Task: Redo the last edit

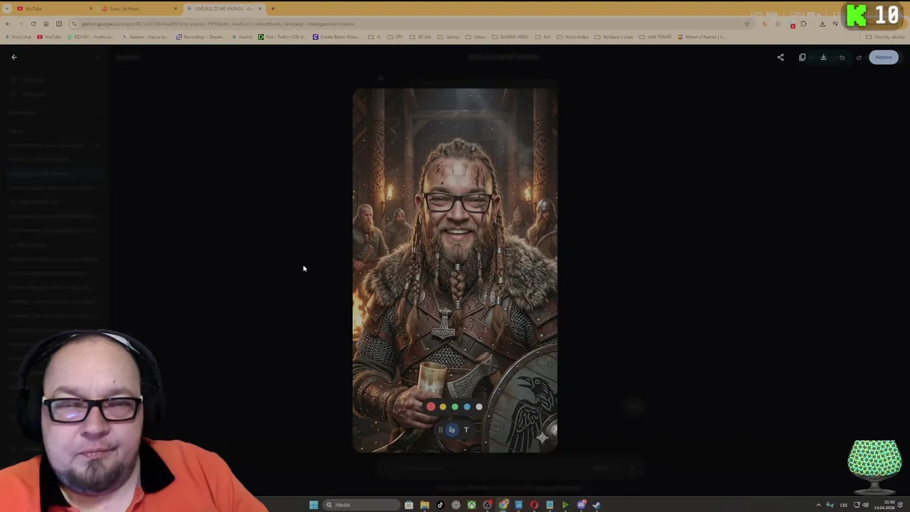Action: [859, 58]
